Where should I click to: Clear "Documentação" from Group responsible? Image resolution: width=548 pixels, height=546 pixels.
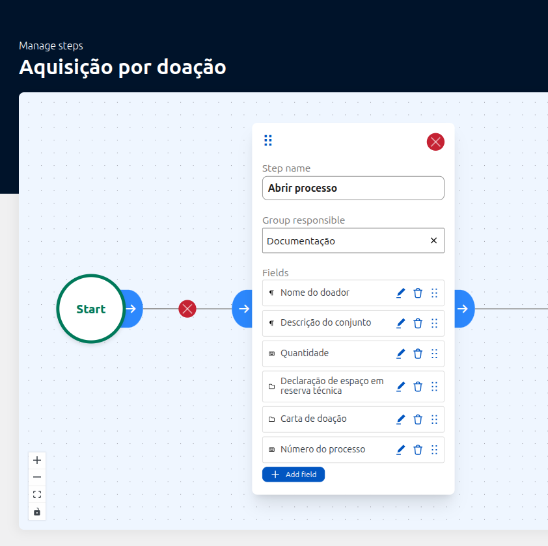[x=433, y=240]
